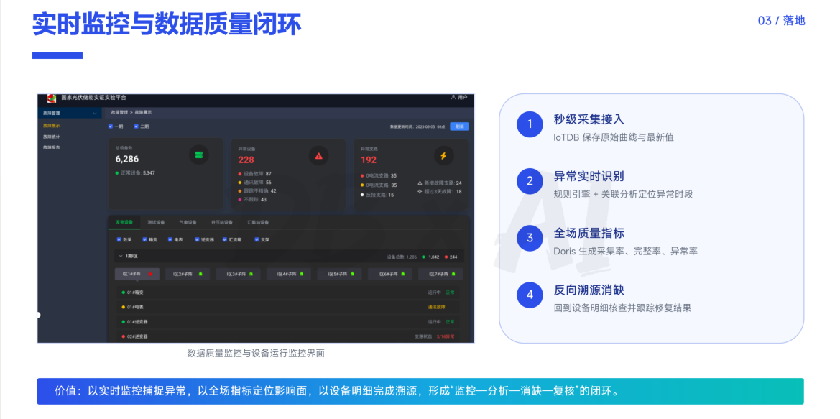The image size is (840, 419).
Task: Toggle the 逆变器 device filter checkbox
Action: (x=196, y=239)
